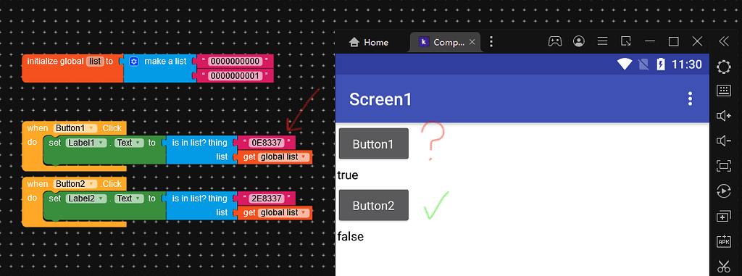Decrease volume with the speaker minus icon
The width and height of the screenshot is (742, 276).
724,141
